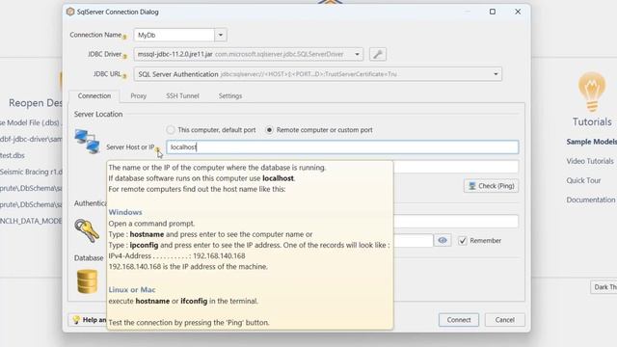Click the Help button at dialog bottom
This screenshot has height=347, width=617.
pyautogui.click(x=88, y=320)
